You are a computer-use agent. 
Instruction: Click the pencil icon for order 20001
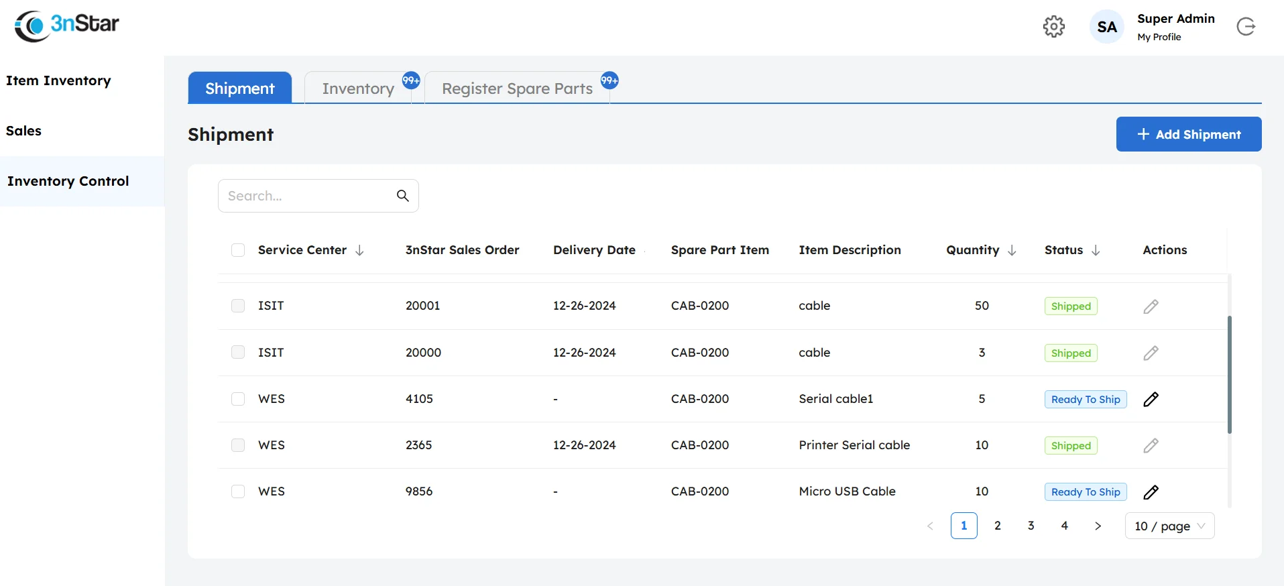pos(1151,306)
